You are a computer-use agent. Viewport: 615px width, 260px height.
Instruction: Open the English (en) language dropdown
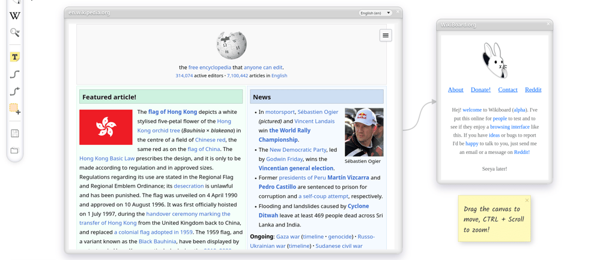click(x=375, y=13)
